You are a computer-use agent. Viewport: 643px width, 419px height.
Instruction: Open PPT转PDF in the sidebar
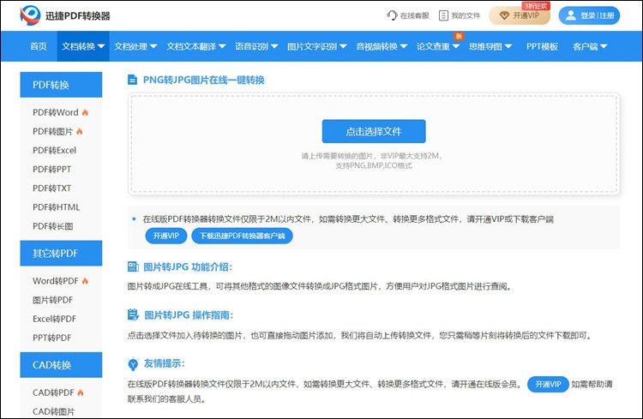(x=51, y=338)
